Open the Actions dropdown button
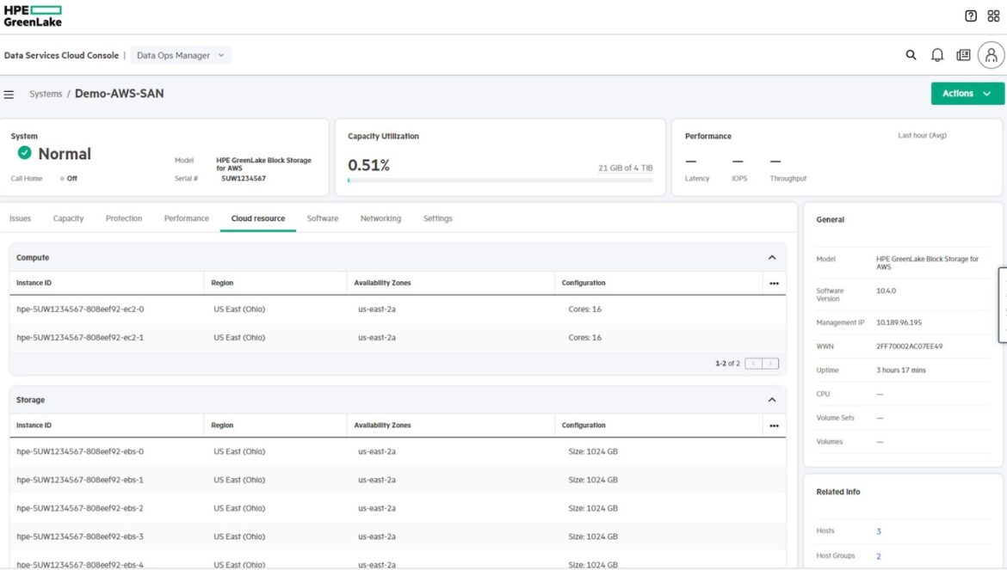The height and width of the screenshot is (570, 1007). (967, 94)
